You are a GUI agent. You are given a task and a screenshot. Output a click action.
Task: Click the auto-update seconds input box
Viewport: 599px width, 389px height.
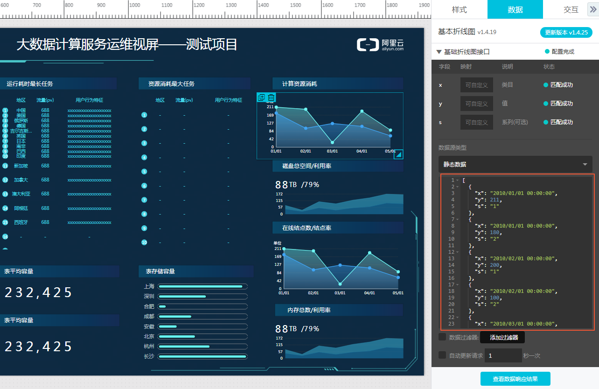click(x=503, y=355)
